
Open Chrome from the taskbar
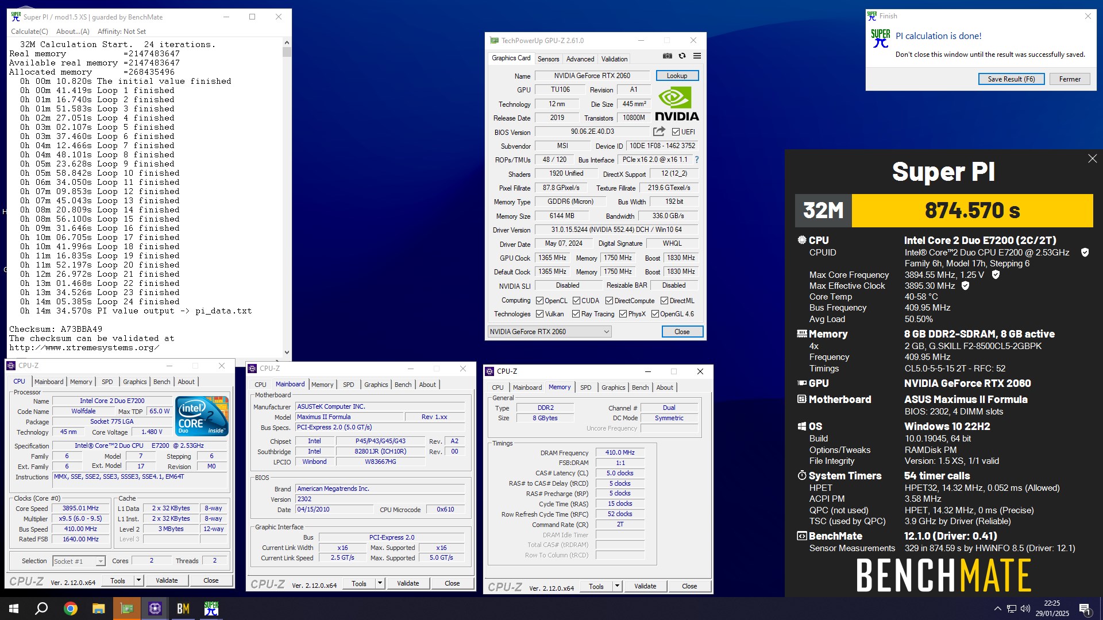pos(70,609)
